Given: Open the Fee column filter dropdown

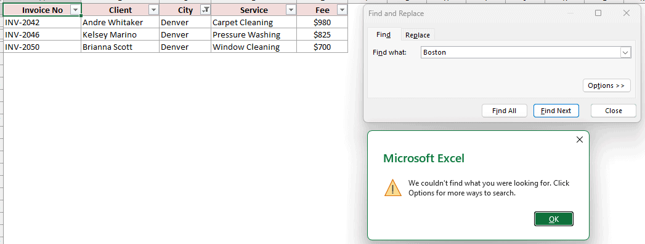Looking at the screenshot, I should click(342, 10).
